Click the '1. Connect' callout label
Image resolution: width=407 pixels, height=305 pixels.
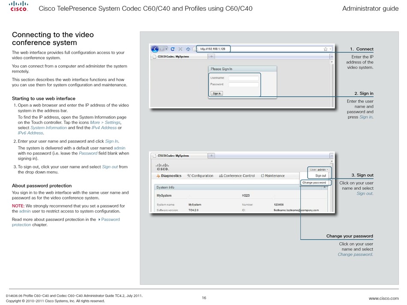pyautogui.click(x=362, y=49)
